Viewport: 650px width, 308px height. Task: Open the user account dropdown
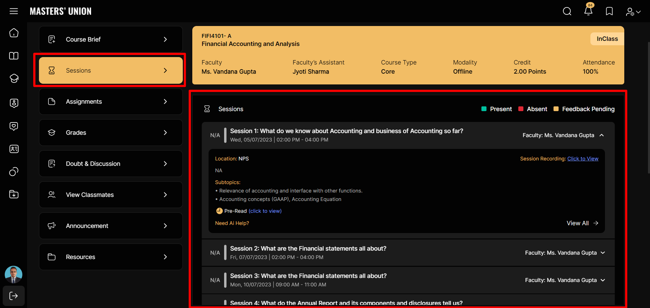pos(633,12)
